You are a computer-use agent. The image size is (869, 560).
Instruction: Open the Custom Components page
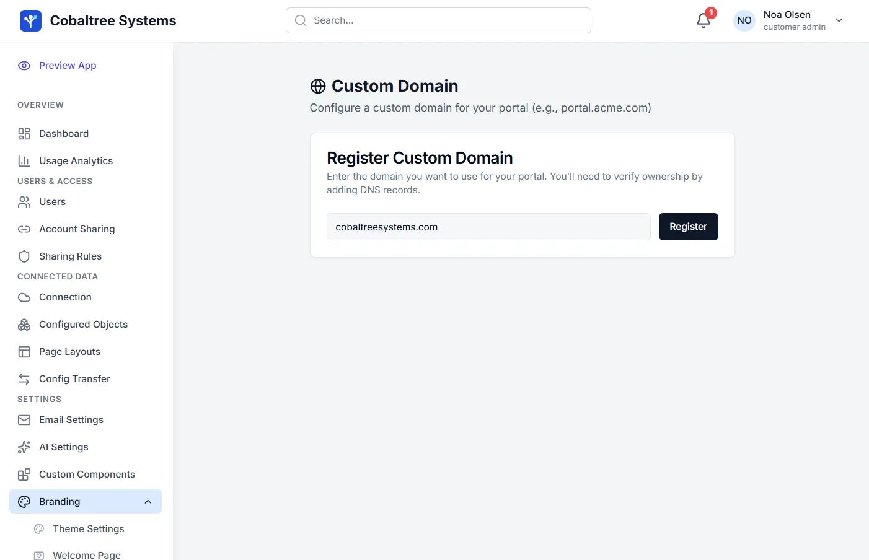(86, 475)
